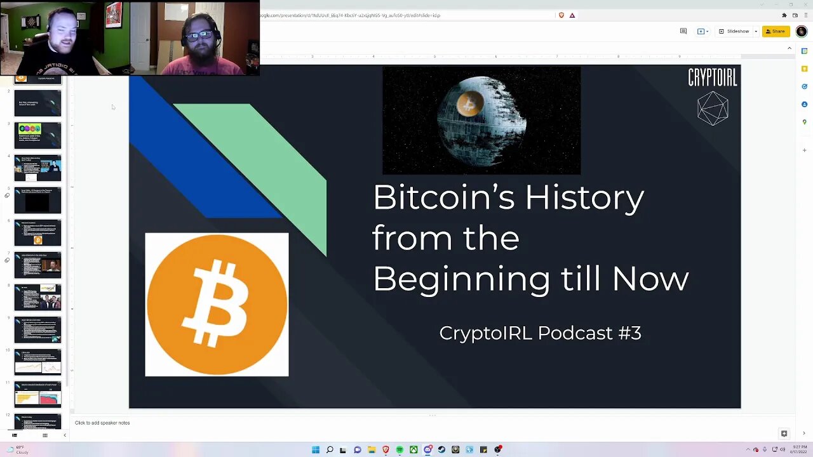Open Discord from taskbar
This screenshot has width=813, height=457.
pos(427,449)
